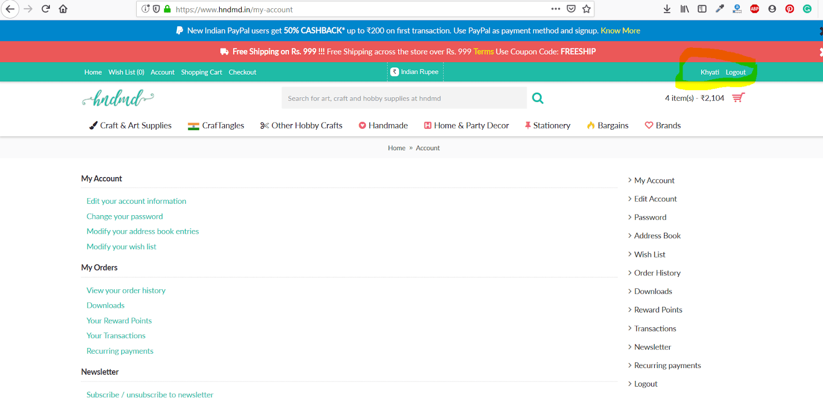Open Checkout top link
This screenshot has width=823, height=401.
[242, 73]
